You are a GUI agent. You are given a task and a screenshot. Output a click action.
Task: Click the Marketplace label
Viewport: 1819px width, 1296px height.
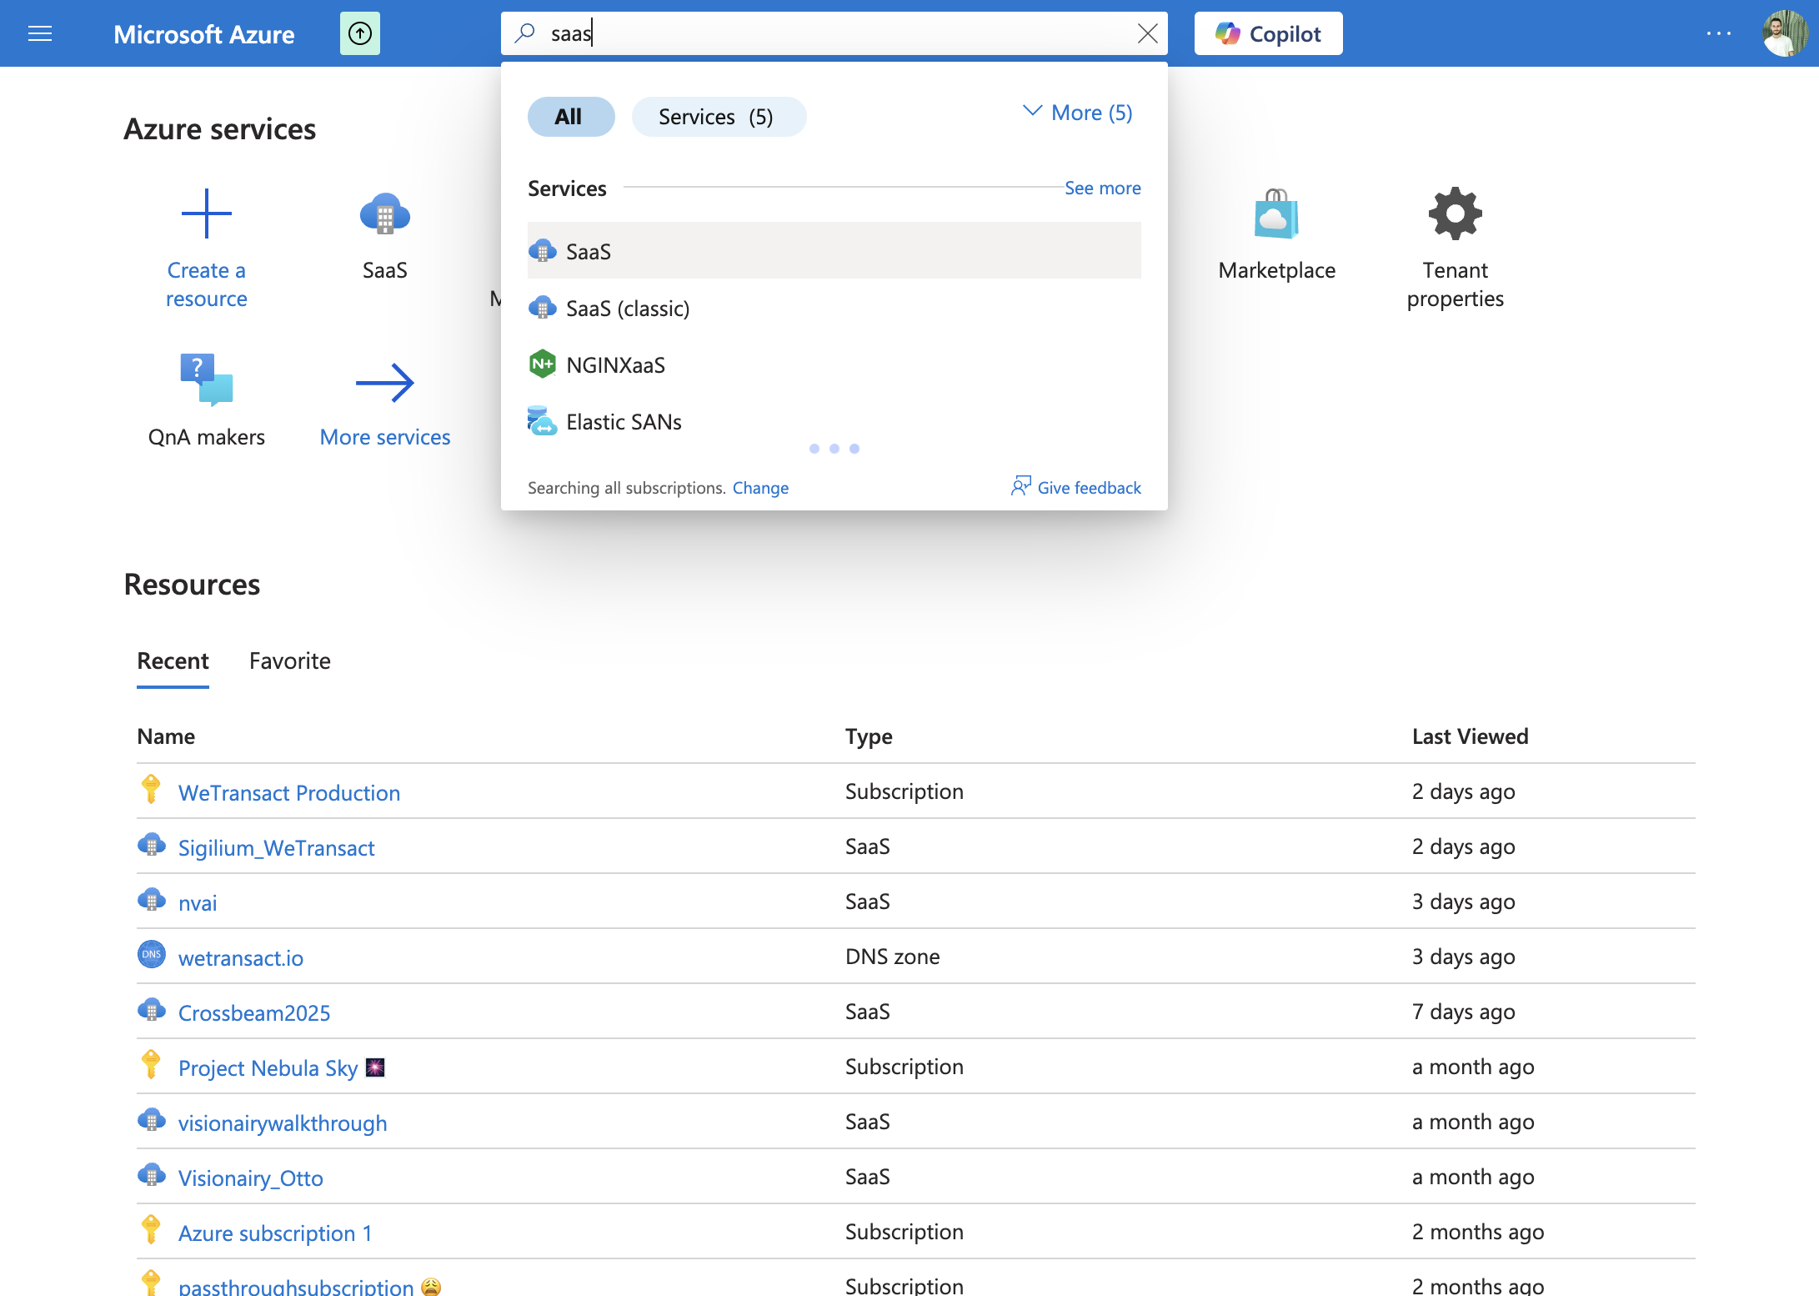1276,270
